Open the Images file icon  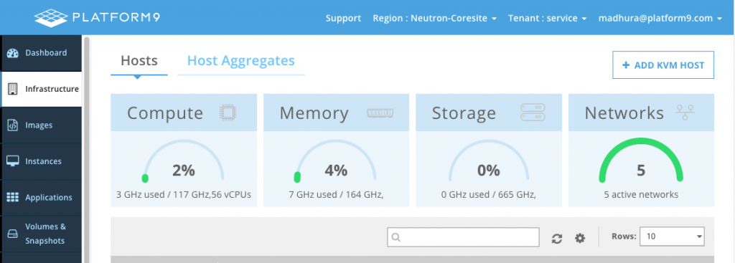(13, 125)
